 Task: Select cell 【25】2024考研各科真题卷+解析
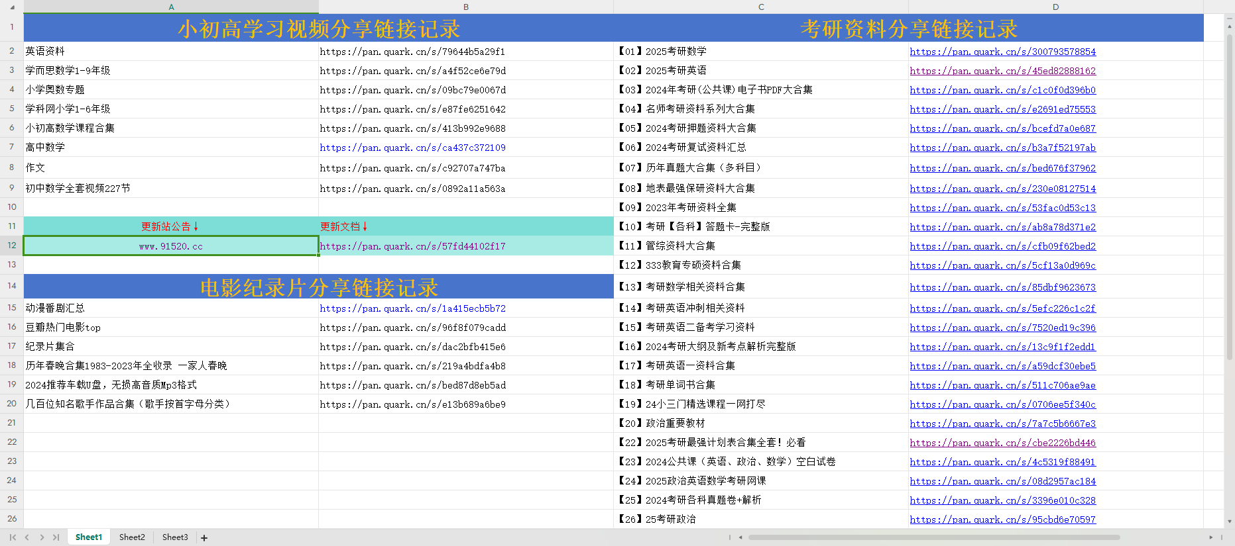pyautogui.click(x=761, y=500)
